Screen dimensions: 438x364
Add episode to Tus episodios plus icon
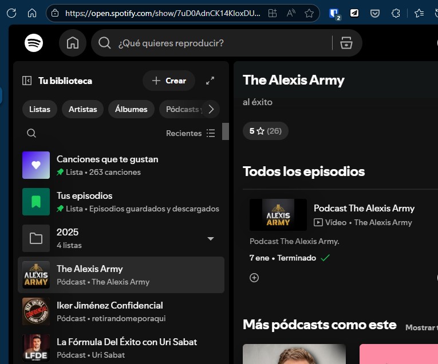[254, 278]
